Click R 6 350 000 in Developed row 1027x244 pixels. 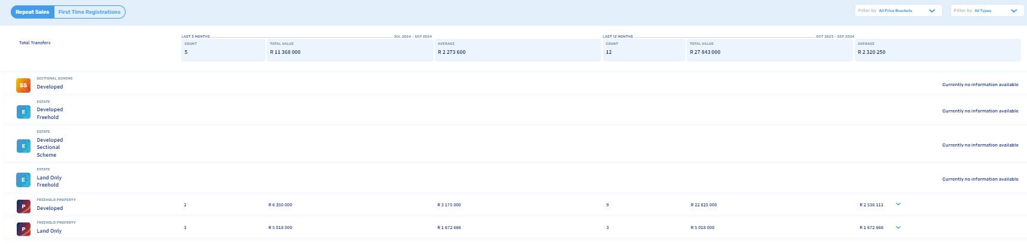click(x=281, y=205)
